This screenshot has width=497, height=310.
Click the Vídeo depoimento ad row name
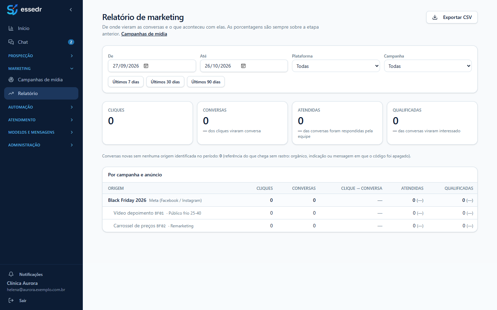coord(133,213)
